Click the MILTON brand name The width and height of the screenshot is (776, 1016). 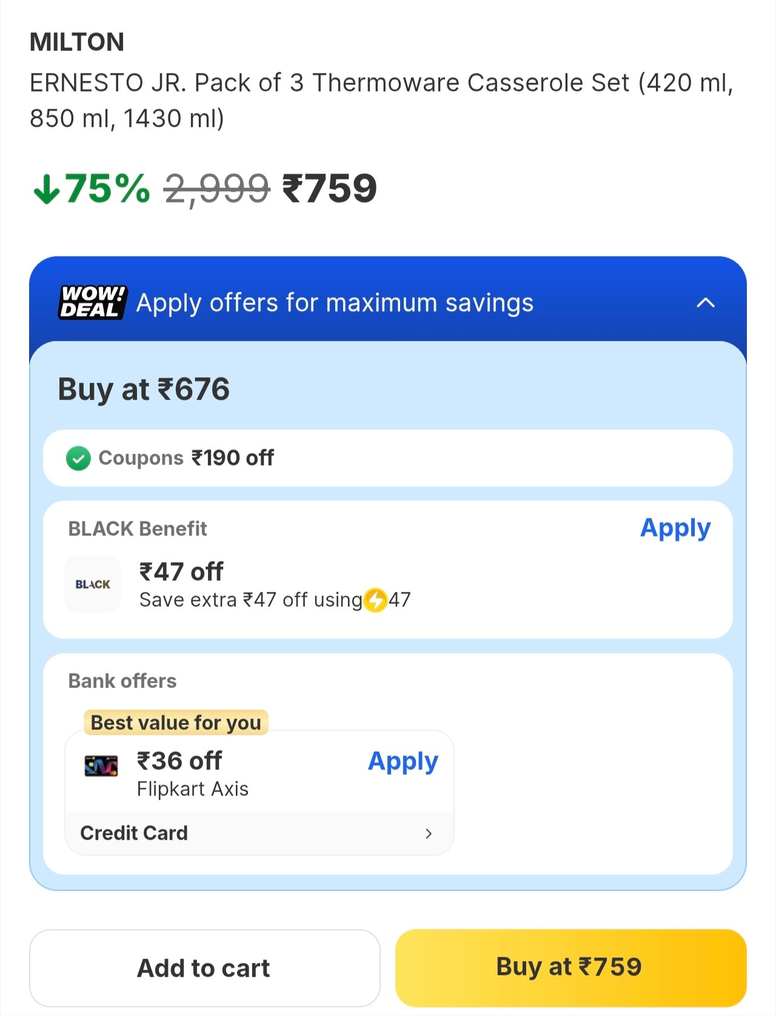point(77,42)
